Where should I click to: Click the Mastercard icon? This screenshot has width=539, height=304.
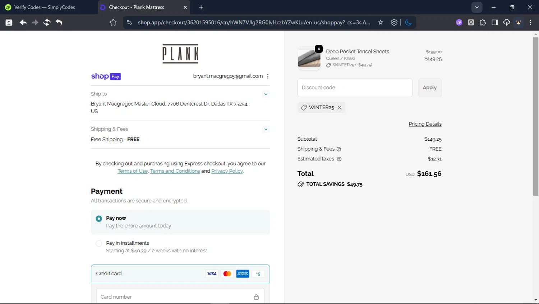click(x=227, y=274)
